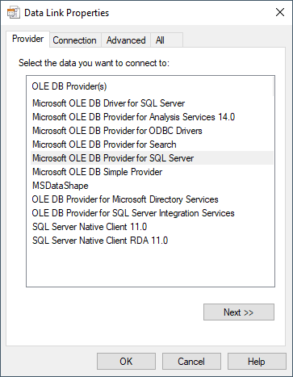Open the Advanced tab
Image resolution: width=293 pixels, height=377 pixels.
[126, 40]
